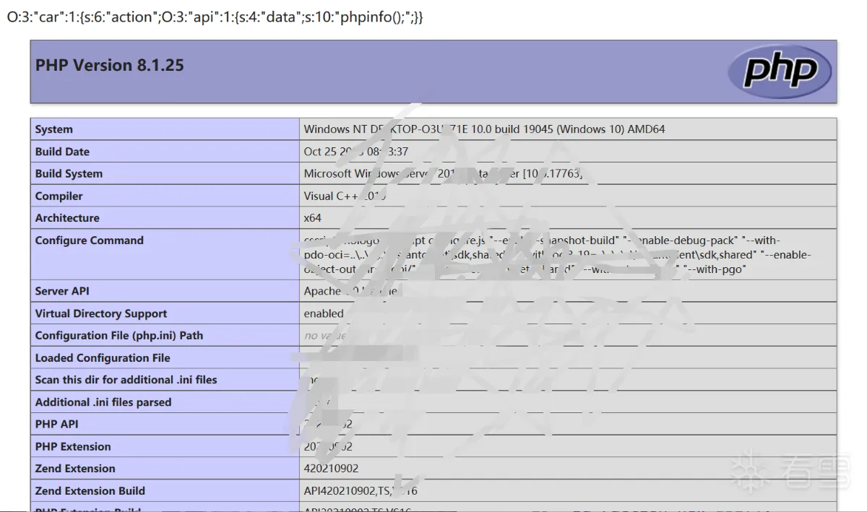Click the Server API row label
The image size is (867, 512).
point(62,291)
